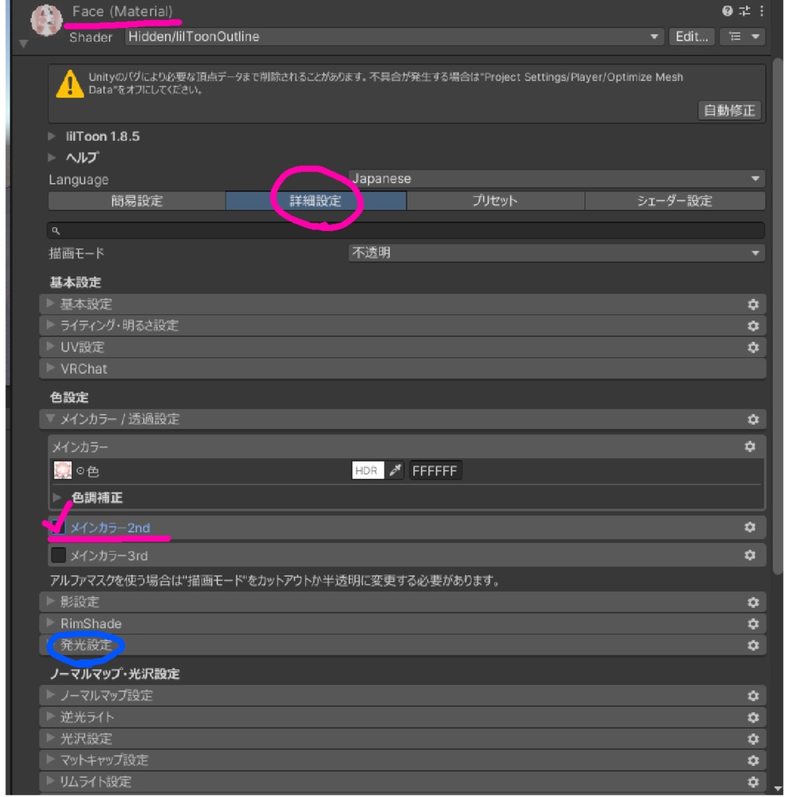Open gear menu for 逆光ライト

(753, 717)
